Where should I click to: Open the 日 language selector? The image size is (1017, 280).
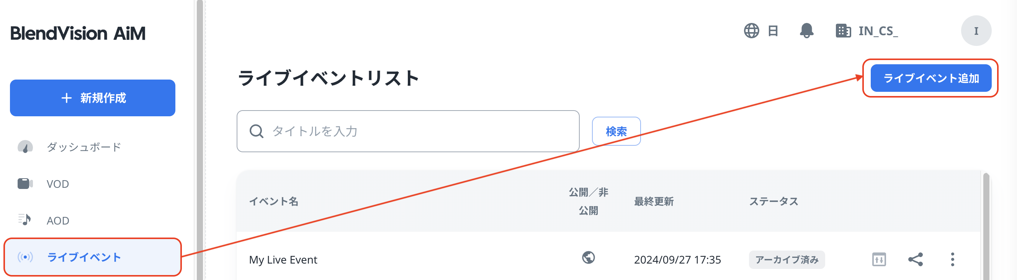coord(773,31)
